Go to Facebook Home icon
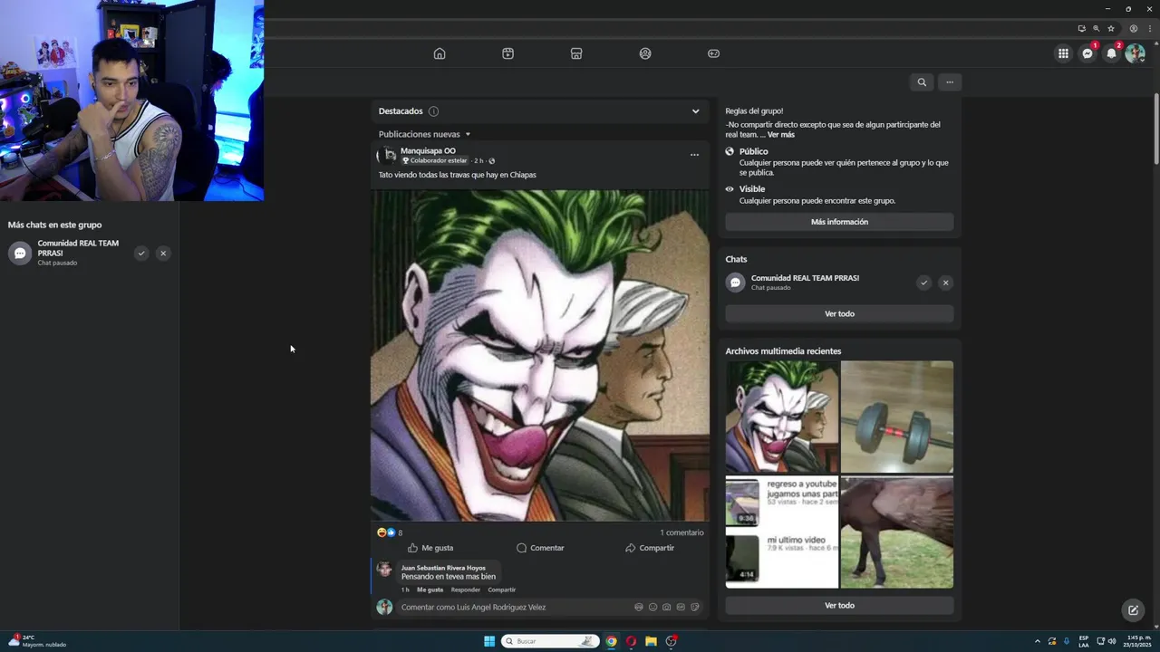Screen dimensions: 1160x652 (440, 53)
